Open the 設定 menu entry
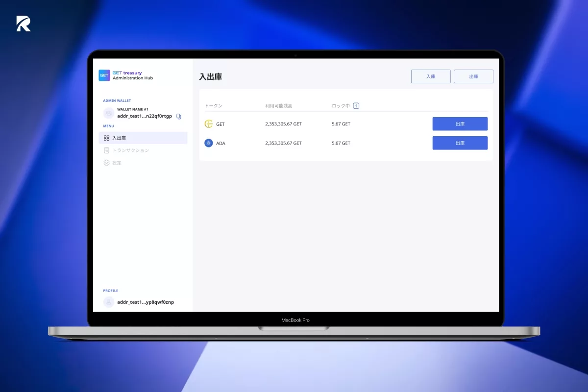The height and width of the screenshot is (392, 588). coord(117,162)
